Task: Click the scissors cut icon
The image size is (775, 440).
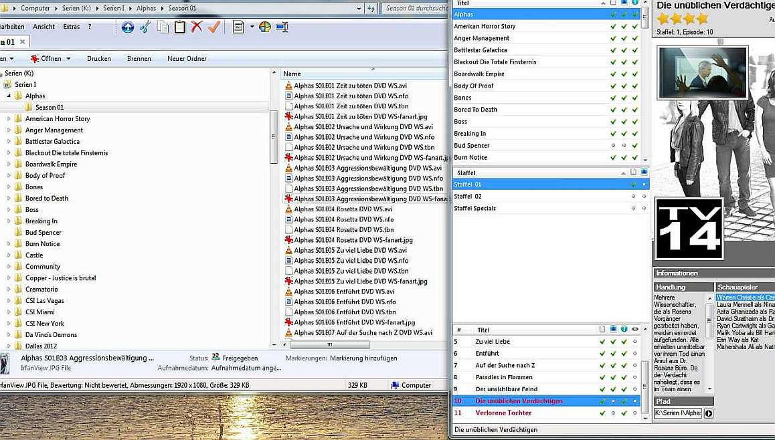Action: point(145,27)
